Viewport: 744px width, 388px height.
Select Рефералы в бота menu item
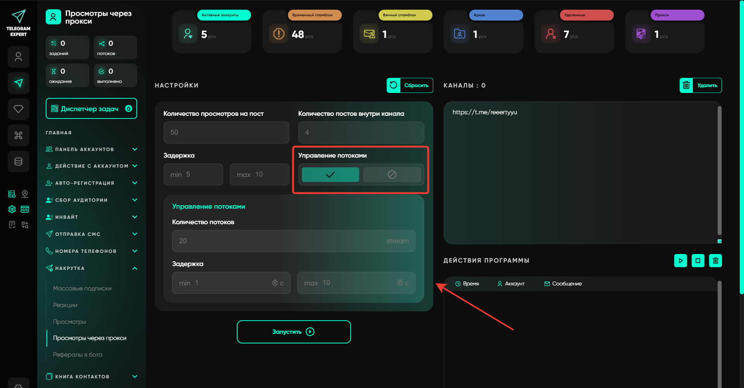(x=77, y=355)
